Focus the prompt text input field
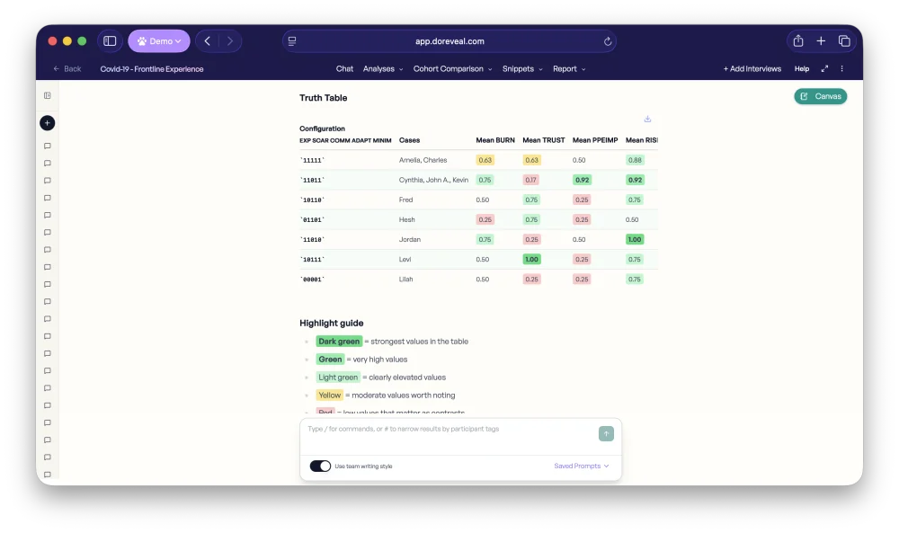 450,434
